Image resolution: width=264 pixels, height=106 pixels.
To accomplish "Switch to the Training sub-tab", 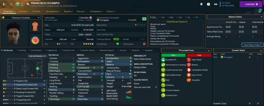I will (x=22, y=50).
